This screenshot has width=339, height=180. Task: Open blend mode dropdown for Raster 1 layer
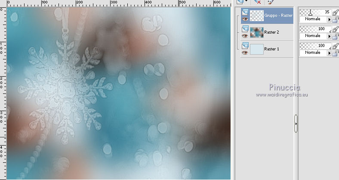(329, 53)
